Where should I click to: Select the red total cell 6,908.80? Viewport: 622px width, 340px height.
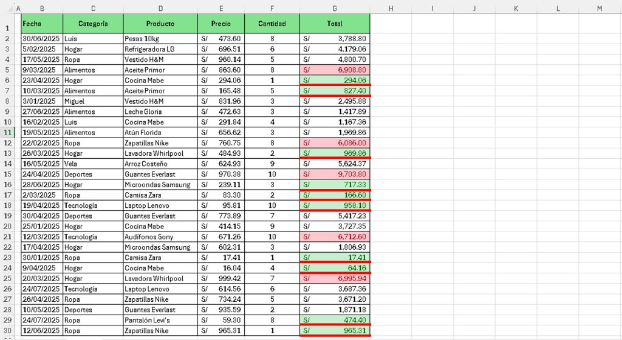tap(335, 70)
